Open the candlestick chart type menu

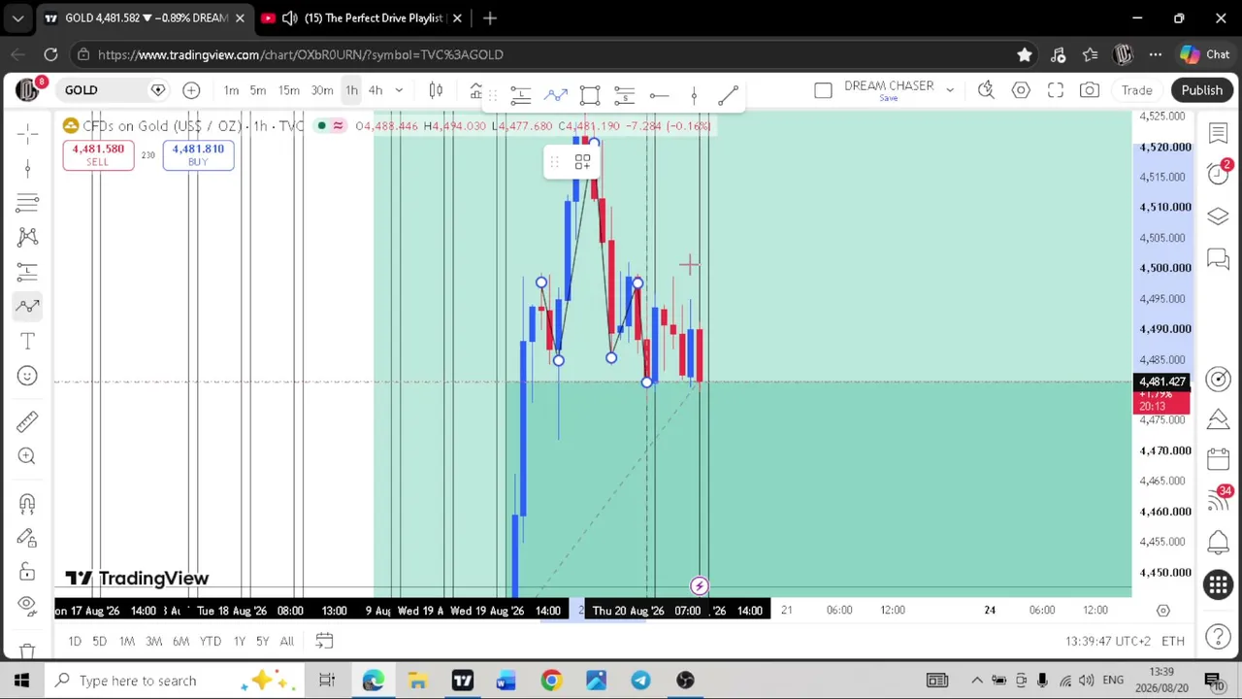(x=436, y=90)
